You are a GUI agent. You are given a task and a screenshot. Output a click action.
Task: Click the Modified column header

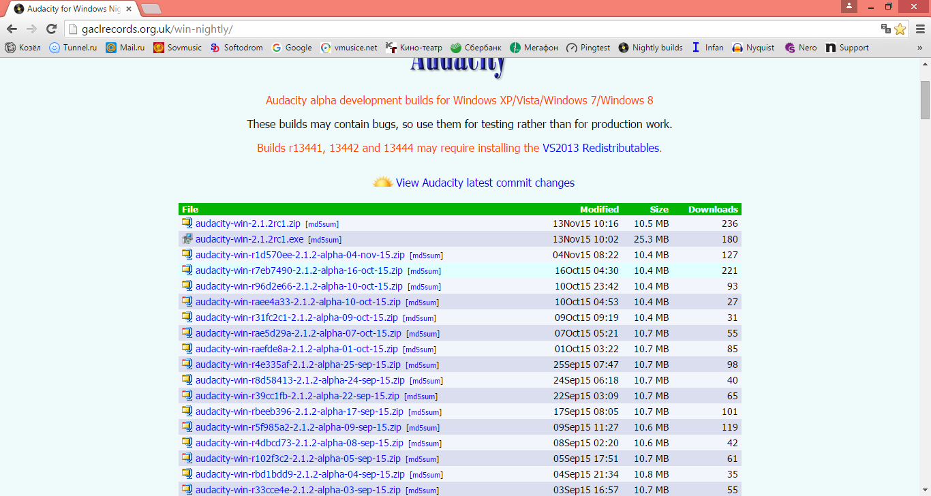(599, 209)
